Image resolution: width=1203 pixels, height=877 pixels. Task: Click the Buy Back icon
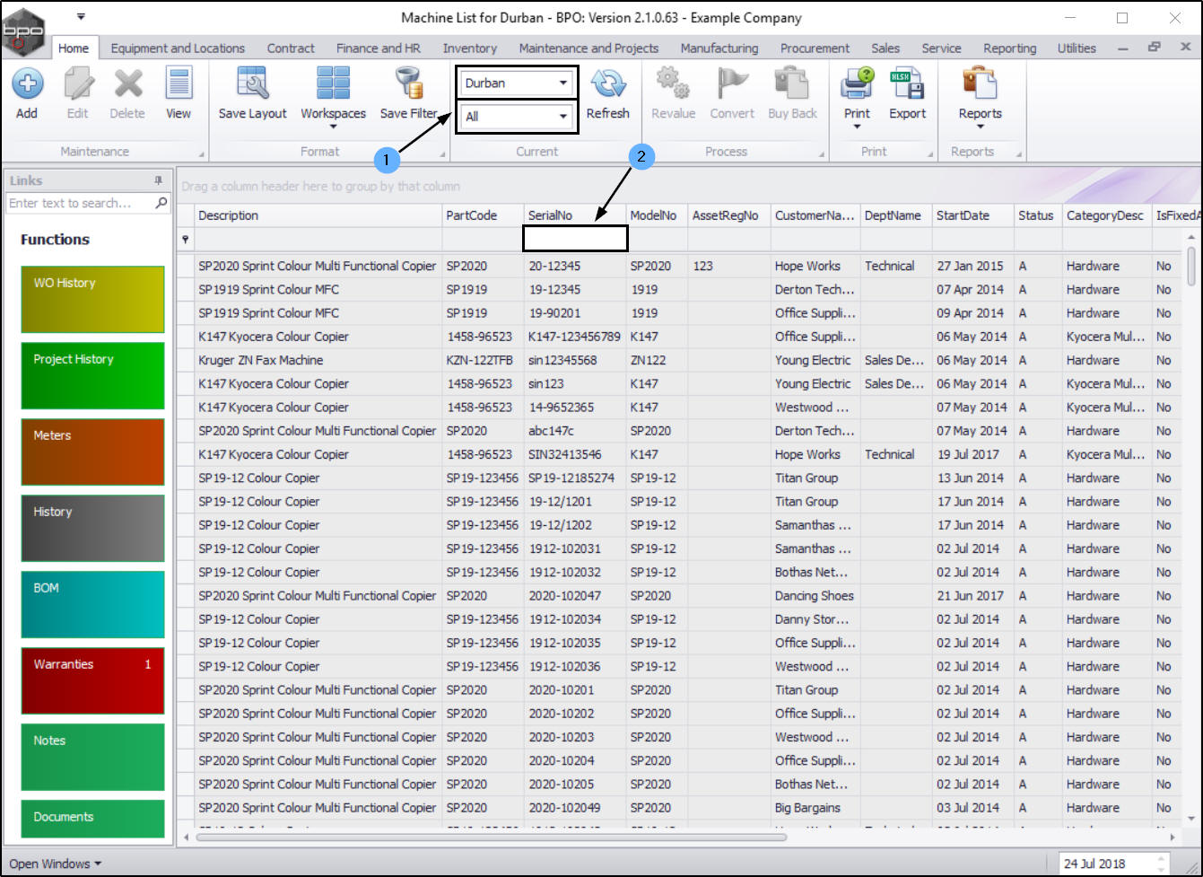coord(792,83)
